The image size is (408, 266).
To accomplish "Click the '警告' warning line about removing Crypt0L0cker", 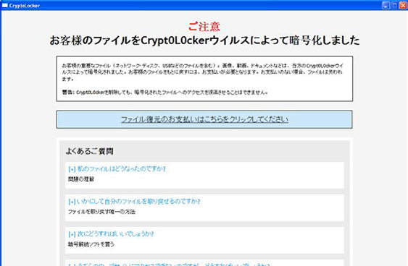I will (x=165, y=92).
